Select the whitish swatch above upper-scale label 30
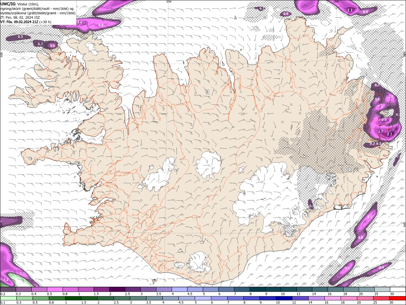The height and width of the screenshot is (305, 406). [398, 289]
